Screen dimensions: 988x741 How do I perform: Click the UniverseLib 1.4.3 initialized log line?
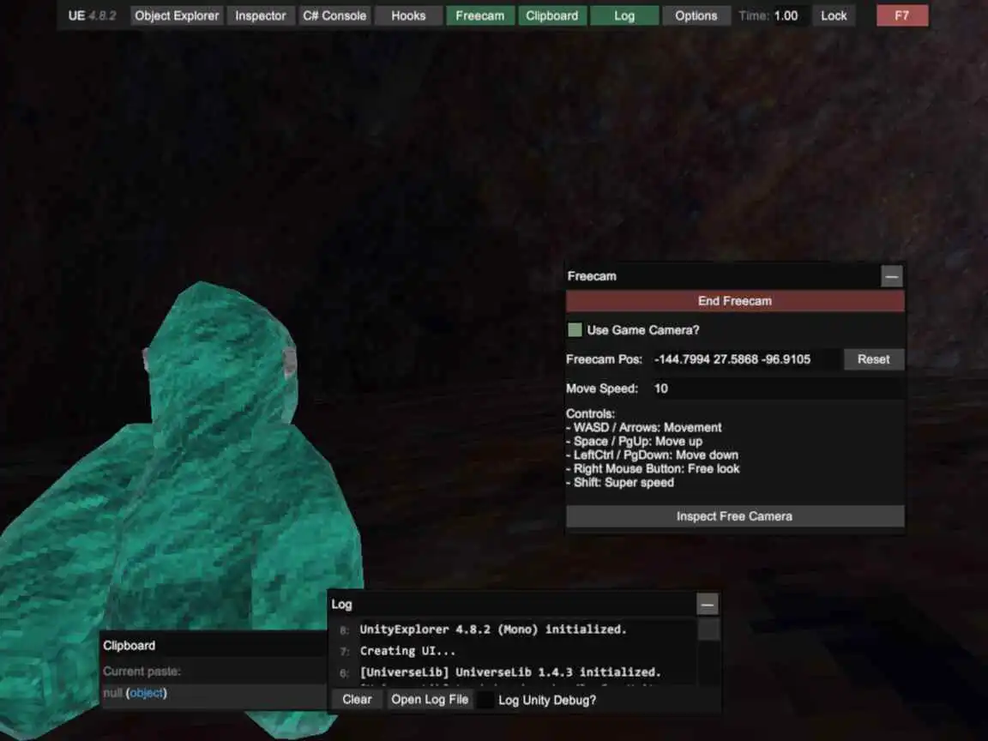510,672
